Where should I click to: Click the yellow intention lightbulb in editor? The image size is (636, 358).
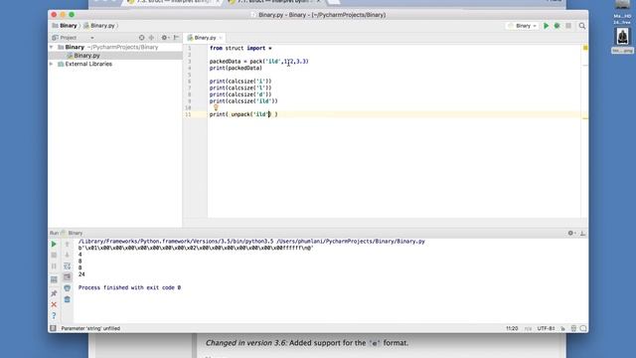click(216, 107)
